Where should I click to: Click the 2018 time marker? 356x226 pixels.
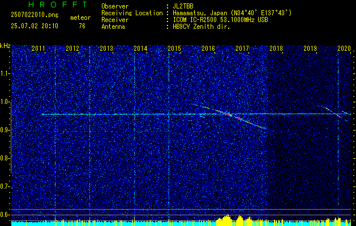pyautogui.click(x=276, y=49)
